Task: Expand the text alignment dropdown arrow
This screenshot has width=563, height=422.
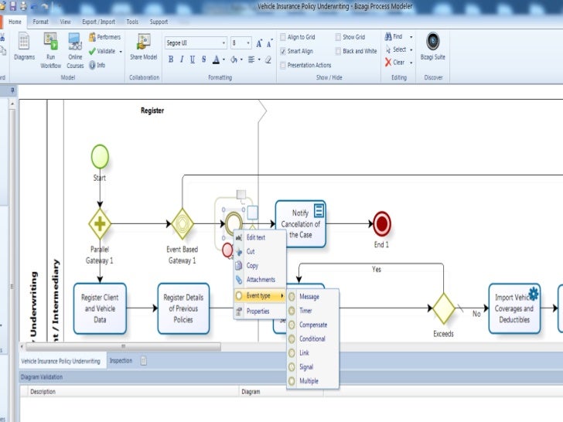Action: [x=259, y=60]
